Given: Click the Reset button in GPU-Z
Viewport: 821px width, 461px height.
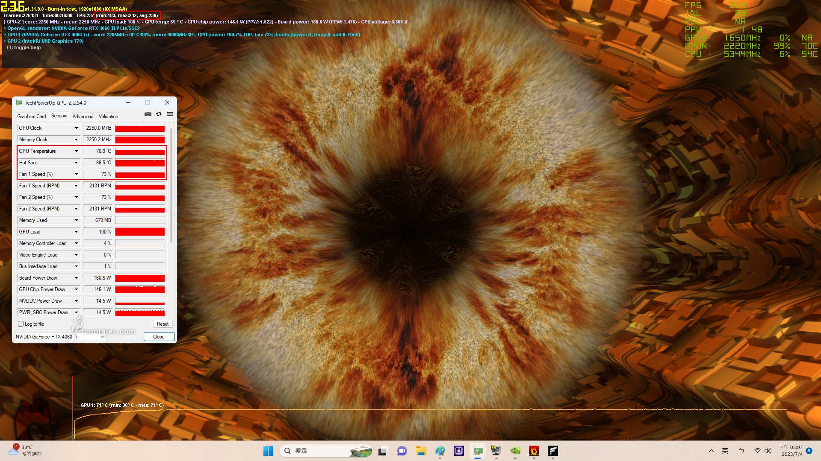Looking at the screenshot, I should coord(162,324).
